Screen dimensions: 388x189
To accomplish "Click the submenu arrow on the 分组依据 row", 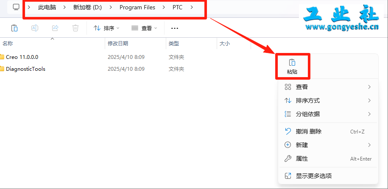I will point(369,114).
